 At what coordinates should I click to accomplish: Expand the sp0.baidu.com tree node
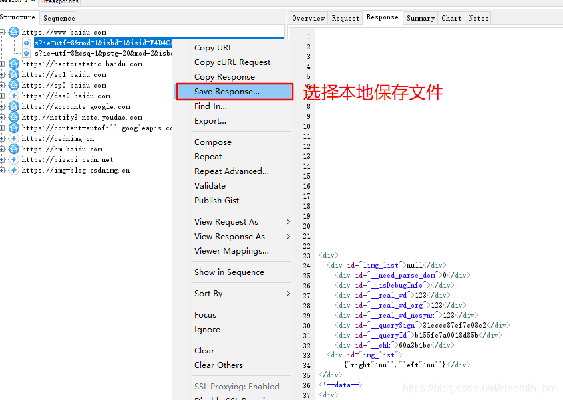pos(2,85)
